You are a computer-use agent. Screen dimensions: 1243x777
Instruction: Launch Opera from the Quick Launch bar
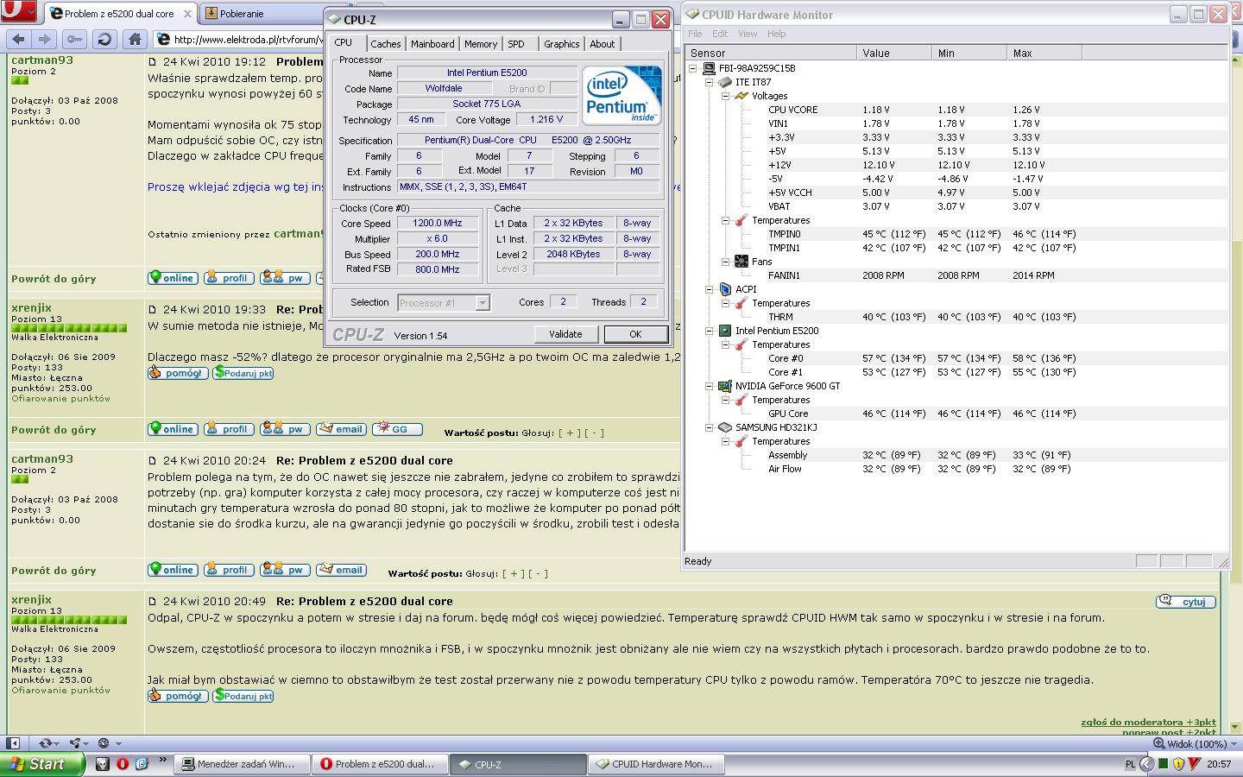click(123, 764)
